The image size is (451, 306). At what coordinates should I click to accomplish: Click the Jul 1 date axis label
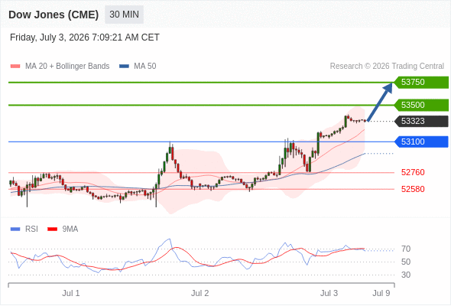pyautogui.click(x=71, y=293)
